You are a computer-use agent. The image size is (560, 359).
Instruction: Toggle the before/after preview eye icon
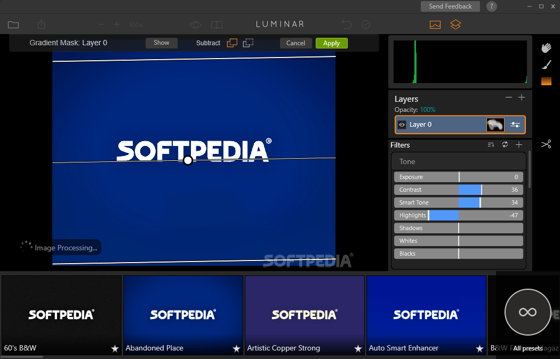pos(195,25)
